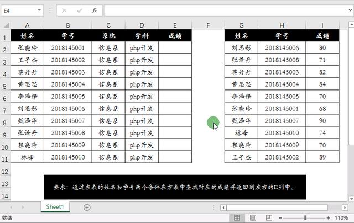This screenshot has height=223, width=354.
Task: Add a new sheet with plus icon
Action: [x=87, y=207]
